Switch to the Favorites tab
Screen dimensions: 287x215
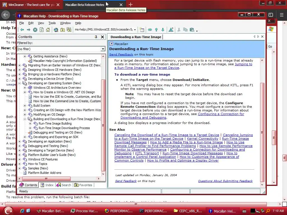tap(83, 185)
